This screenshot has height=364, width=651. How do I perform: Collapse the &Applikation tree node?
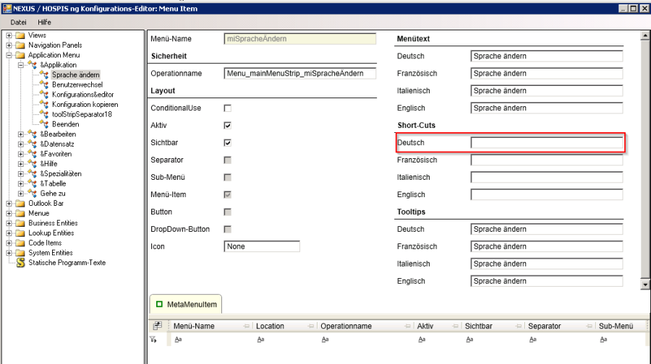(20, 65)
